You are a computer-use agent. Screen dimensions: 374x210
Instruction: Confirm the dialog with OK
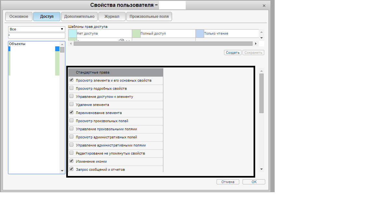(x=254, y=182)
